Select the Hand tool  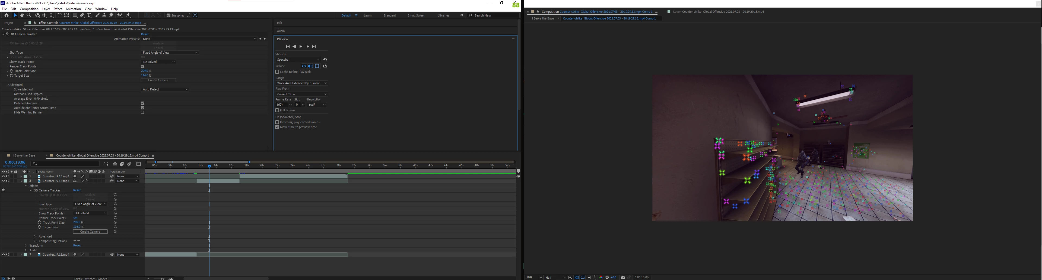(x=22, y=15)
